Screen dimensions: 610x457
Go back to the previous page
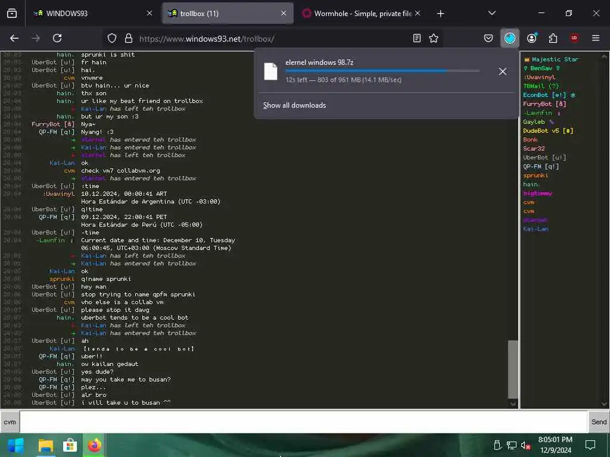coord(14,38)
